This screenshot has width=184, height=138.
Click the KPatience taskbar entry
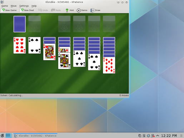(35, 135)
